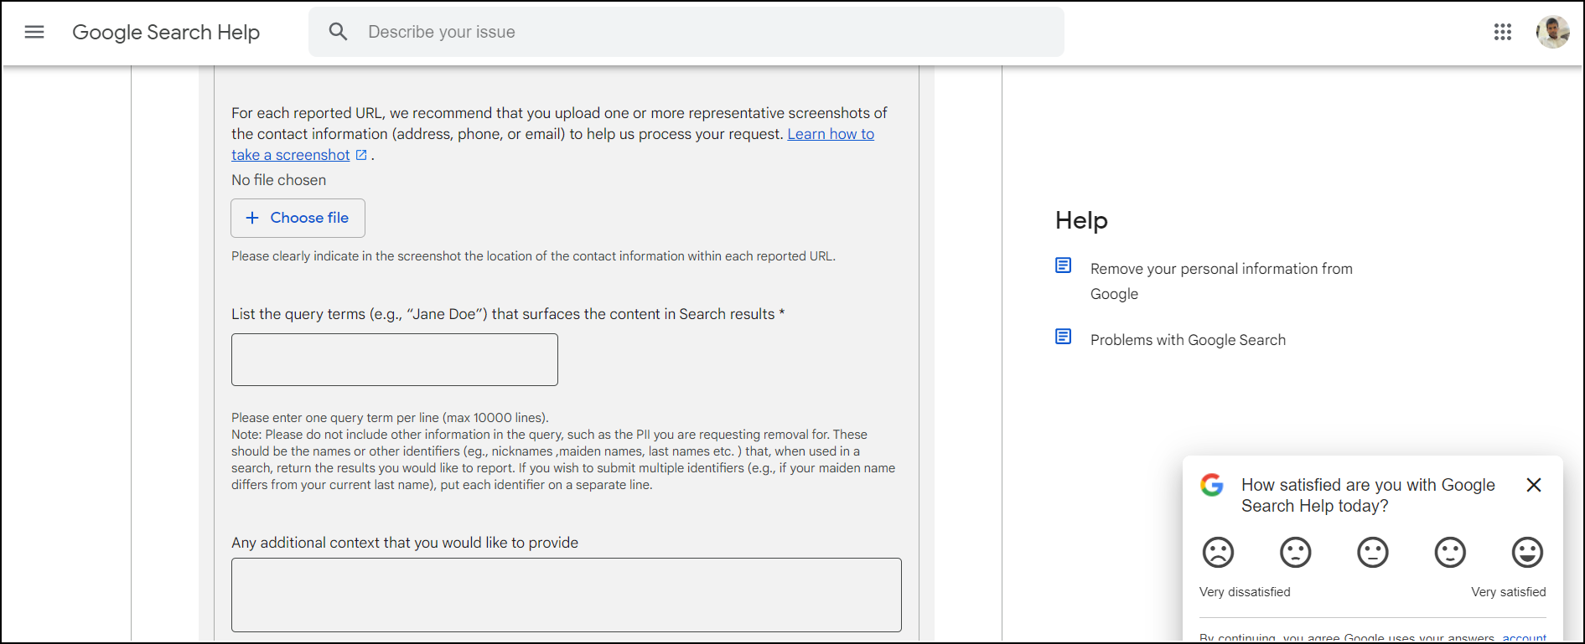Select the somewhat satisfied face
The height and width of the screenshot is (644, 1585).
(1450, 553)
